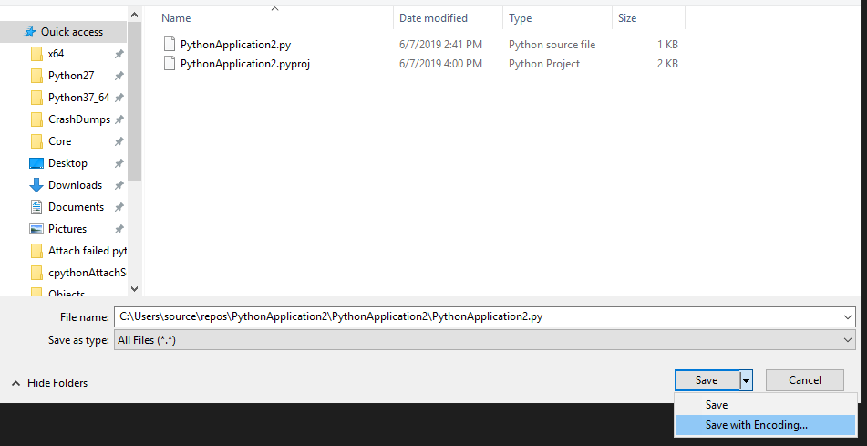Select the Desktop label in sidebar

(x=67, y=163)
